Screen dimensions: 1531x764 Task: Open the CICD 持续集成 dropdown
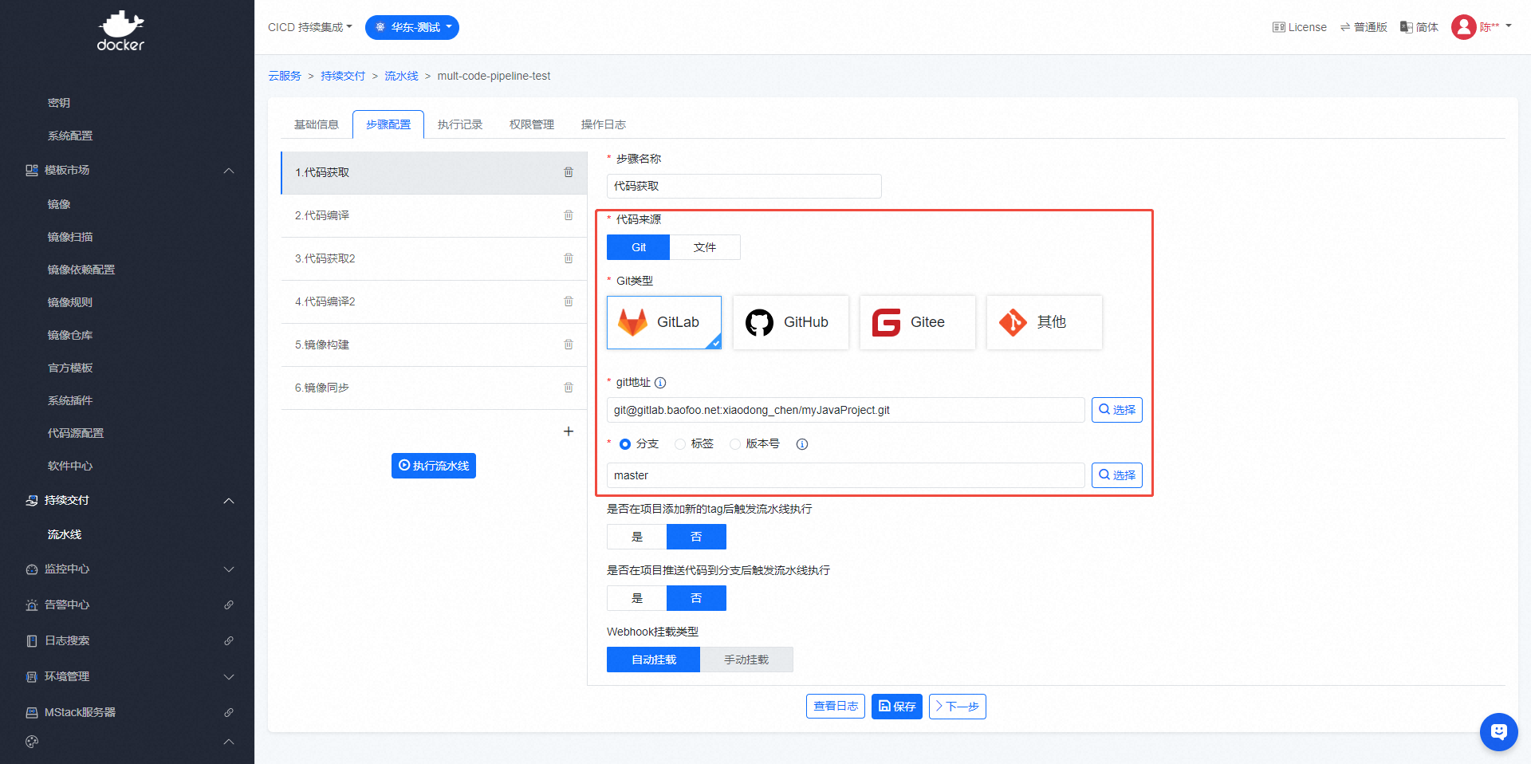309,27
